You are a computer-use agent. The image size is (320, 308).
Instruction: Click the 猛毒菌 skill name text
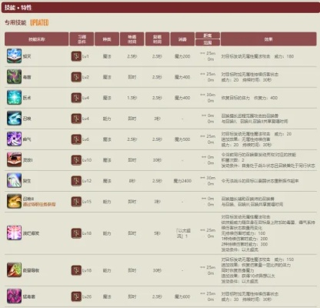click(29, 296)
